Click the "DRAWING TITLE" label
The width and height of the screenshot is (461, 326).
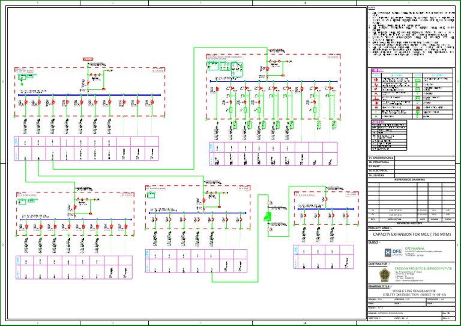[379, 286]
